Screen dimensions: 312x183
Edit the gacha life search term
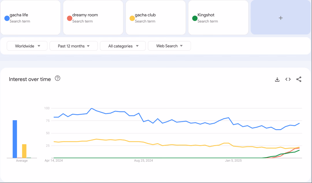tap(19, 15)
